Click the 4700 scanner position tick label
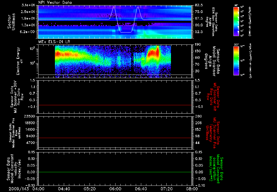277x192 pixels. coord(31,143)
